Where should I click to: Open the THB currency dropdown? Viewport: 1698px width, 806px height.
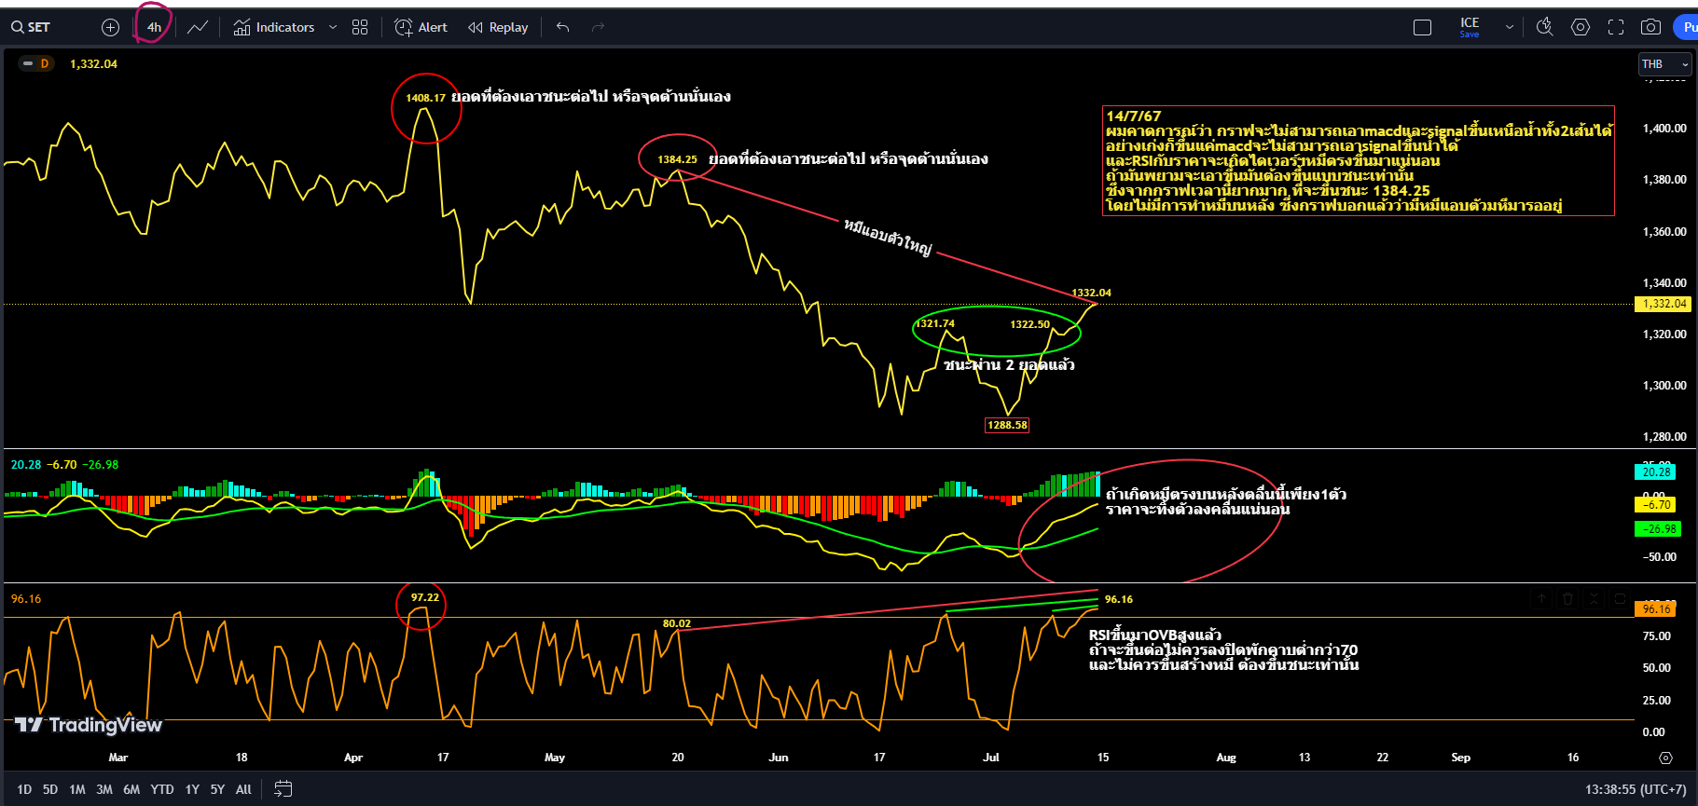pos(1664,64)
